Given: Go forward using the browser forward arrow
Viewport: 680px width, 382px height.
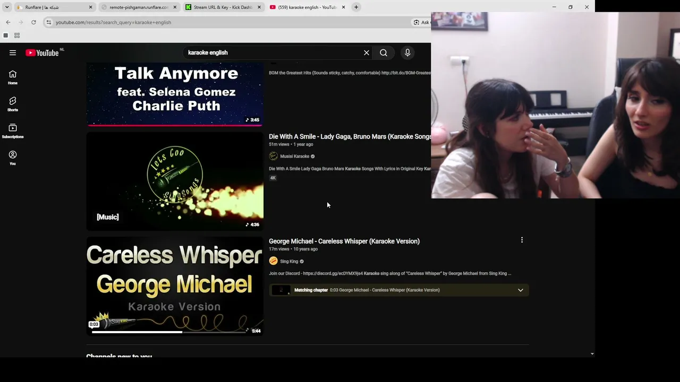Looking at the screenshot, I should click(x=21, y=22).
